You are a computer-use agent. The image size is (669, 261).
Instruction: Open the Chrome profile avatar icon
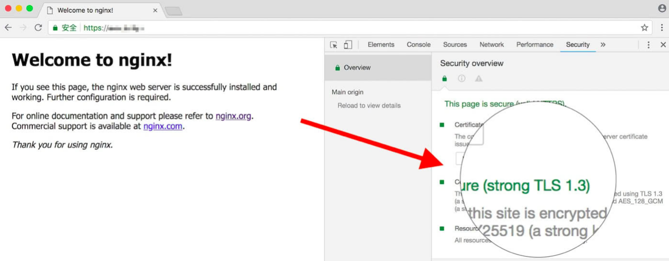662,8
